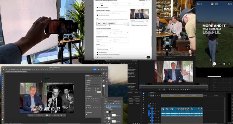Play the sequence in Premiere program monitor

pos(173,89)
